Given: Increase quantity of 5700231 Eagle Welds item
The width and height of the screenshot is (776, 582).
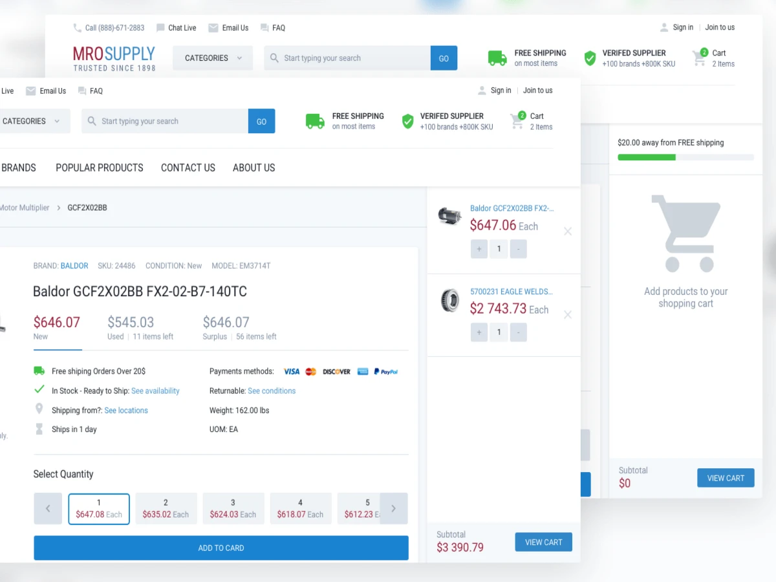Looking at the screenshot, I should coord(479,332).
